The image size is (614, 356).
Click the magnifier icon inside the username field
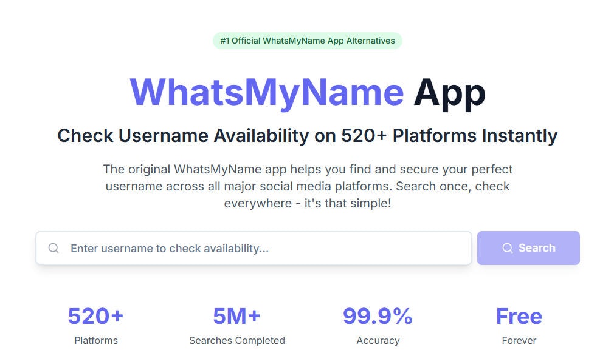pyautogui.click(x=53, y=248)
